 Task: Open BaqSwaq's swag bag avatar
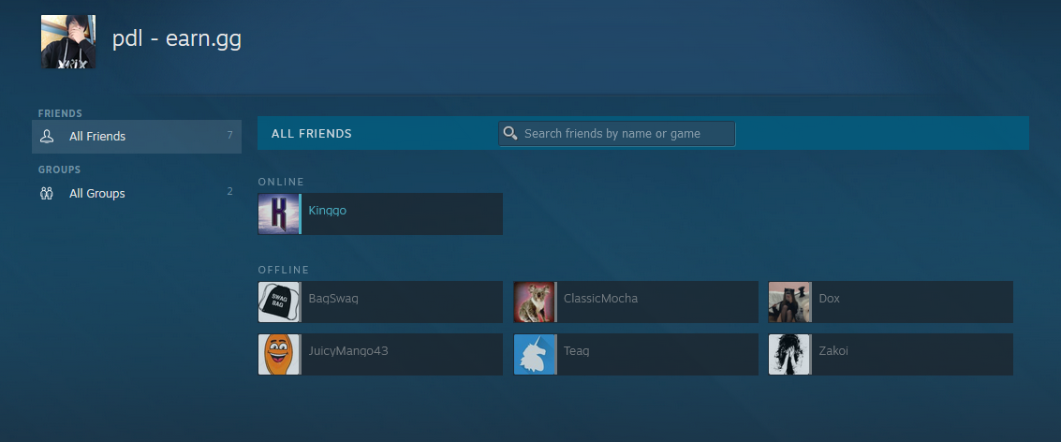click(x=279, y=302)
